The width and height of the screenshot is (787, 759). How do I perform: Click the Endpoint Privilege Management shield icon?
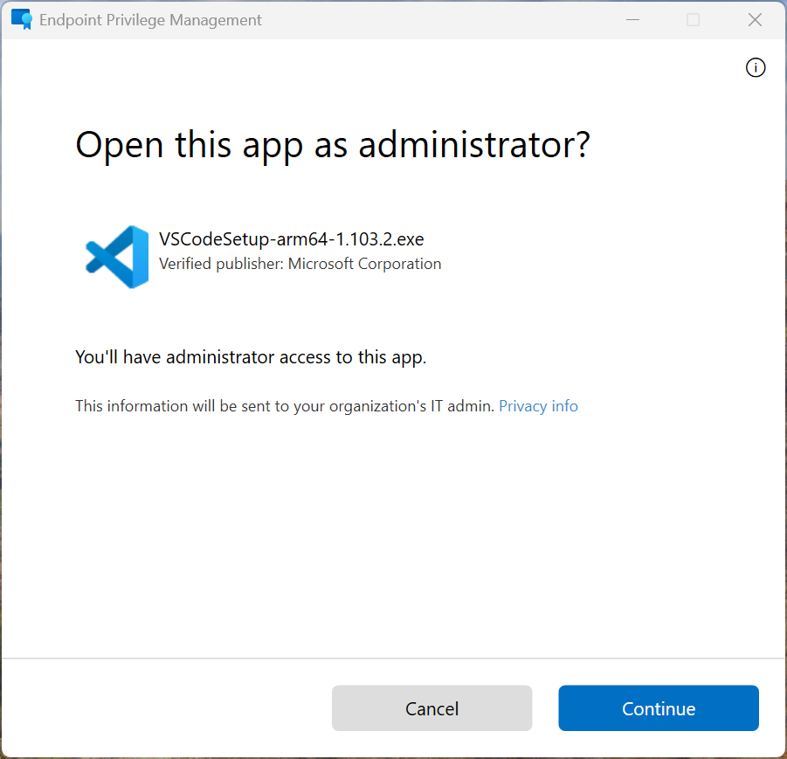(x=21, y=19)
